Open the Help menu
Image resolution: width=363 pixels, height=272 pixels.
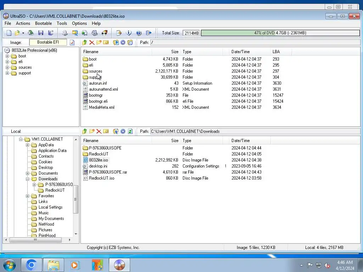96,23
